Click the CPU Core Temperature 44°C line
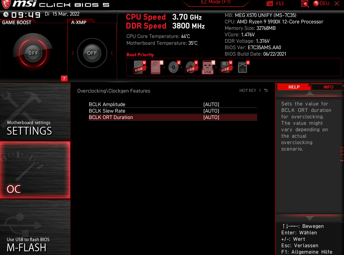The image size is (344, 255). (x=158, y=36)
